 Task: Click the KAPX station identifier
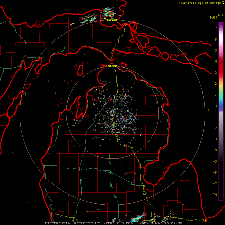(x=144, y=223)
